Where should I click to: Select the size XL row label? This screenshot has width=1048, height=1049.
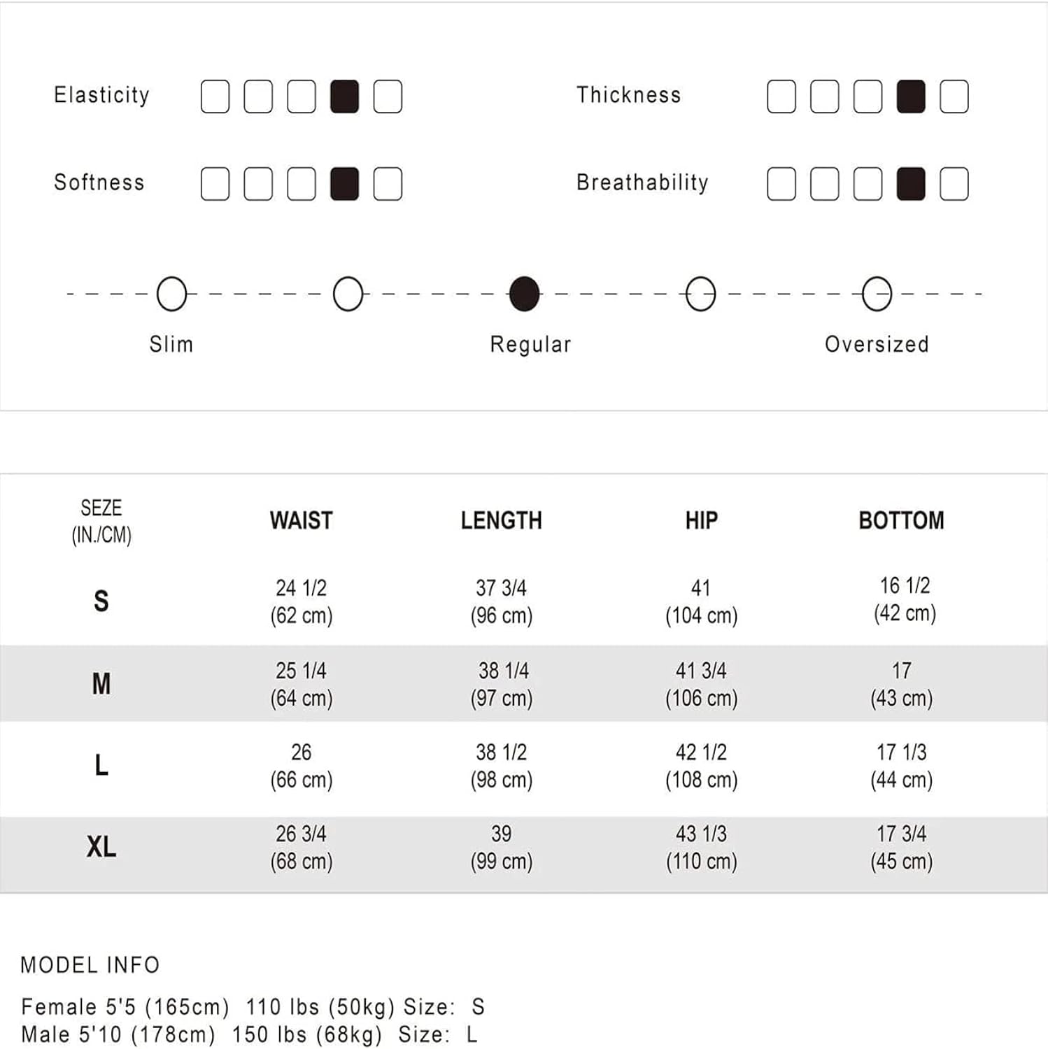[x=101, y=847]
